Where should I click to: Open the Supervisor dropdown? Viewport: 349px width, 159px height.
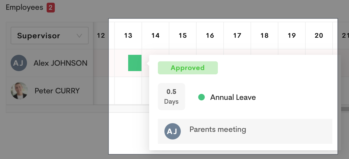[x=49, y=36]
